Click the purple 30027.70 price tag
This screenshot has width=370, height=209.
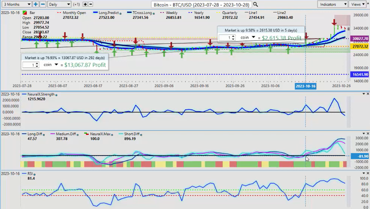[x=360, y=39]
